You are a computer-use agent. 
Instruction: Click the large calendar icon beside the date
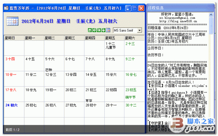pyautogui.click(x=12, y=21)
